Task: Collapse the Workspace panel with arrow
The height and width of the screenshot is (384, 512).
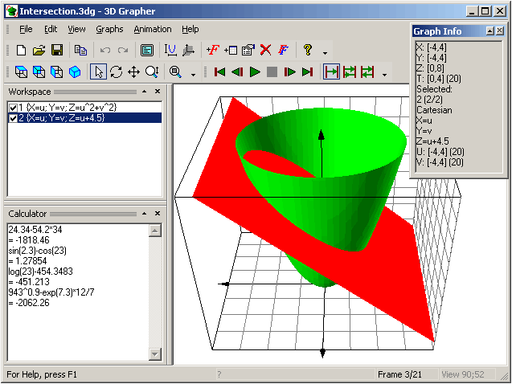Action: [x=145, y=92]
